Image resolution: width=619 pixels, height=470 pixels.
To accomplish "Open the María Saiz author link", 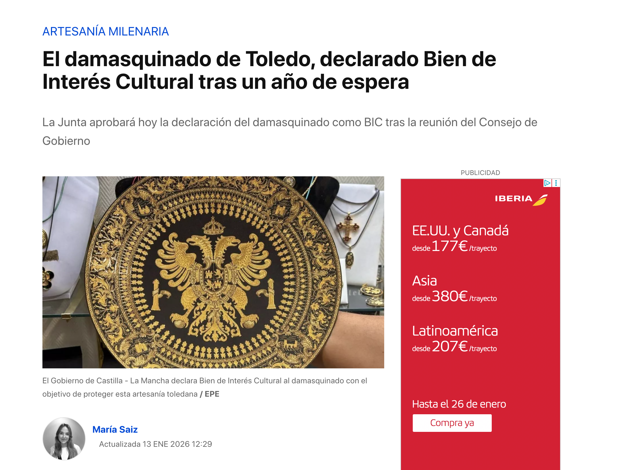I will click(115, 429).
